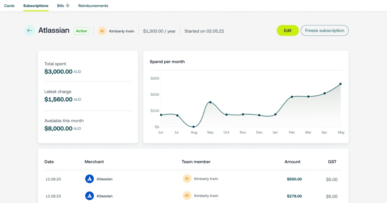Click the $500.00 amount link
The image size is (387, 203).
[294, 179]
